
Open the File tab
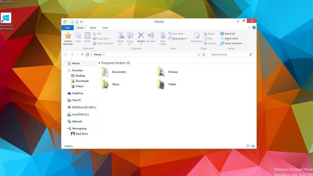pyautogui.click(x=67, y=28)
